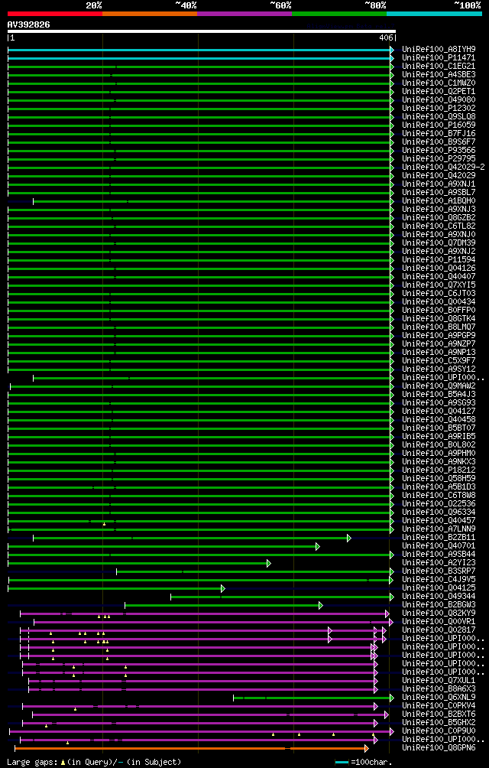Open UniRef100_B8A6X3 hit
Screen dimensions: 489x768
click(439, 689)
